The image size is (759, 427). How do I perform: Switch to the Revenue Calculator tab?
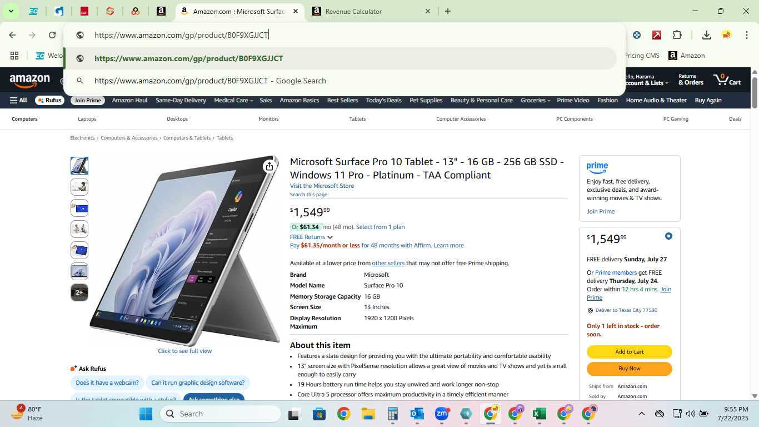pyautogui.click(x=371, y=11)
